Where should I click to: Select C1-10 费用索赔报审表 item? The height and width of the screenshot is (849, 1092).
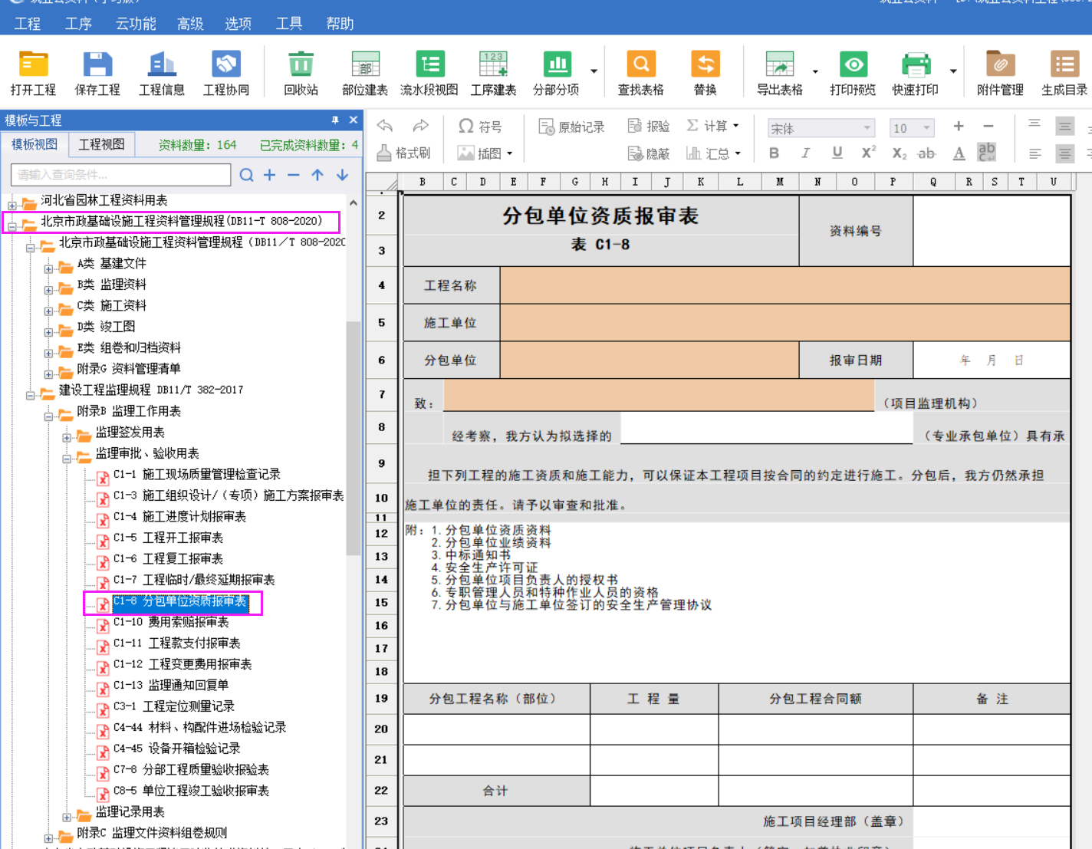171,622
